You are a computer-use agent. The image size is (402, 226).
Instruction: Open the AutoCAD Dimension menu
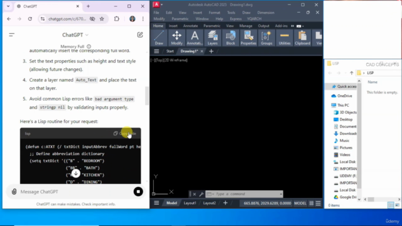click(266, 13)
